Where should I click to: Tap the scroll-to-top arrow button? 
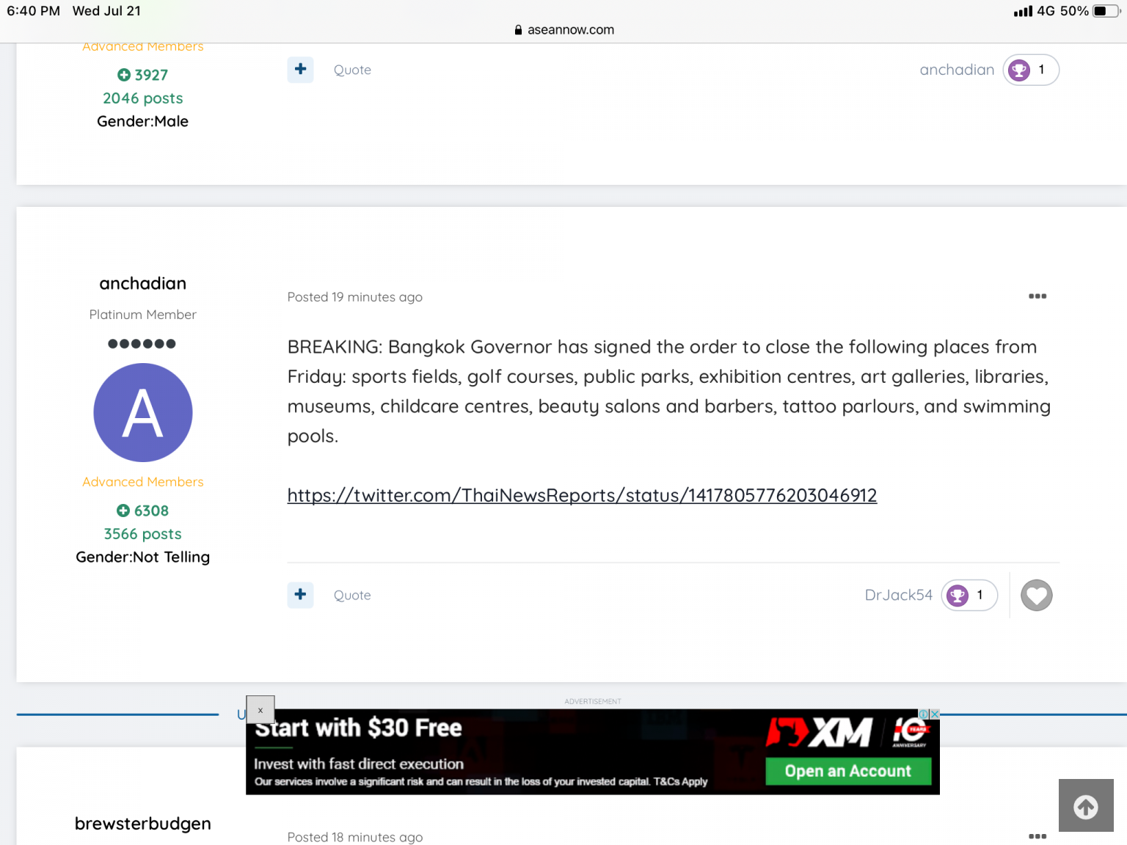pos(1085,806)
